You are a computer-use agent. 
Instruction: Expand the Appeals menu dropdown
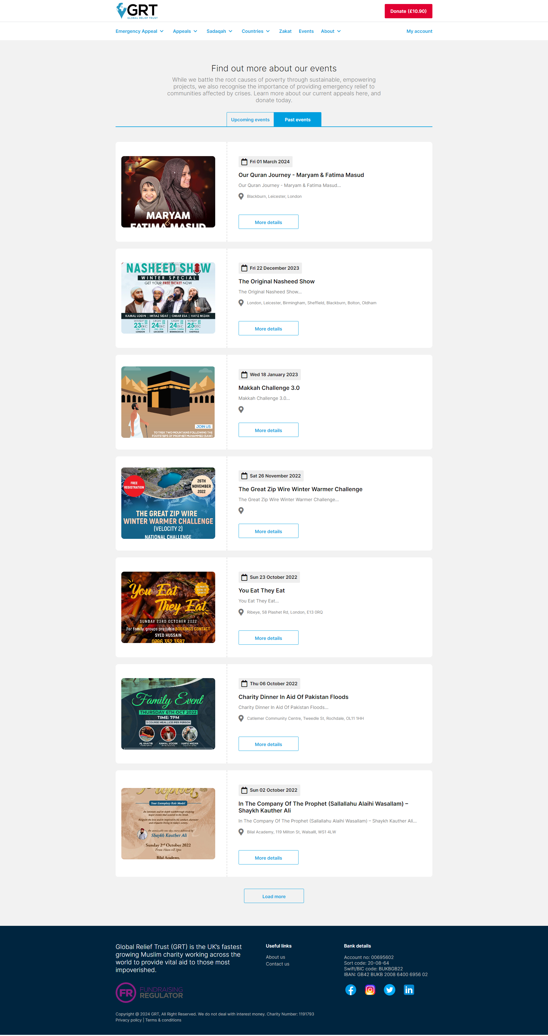pyautogui.click(x=185, y=31)
